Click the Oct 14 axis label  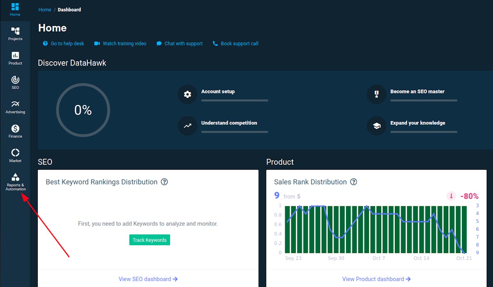pos(421,258)
